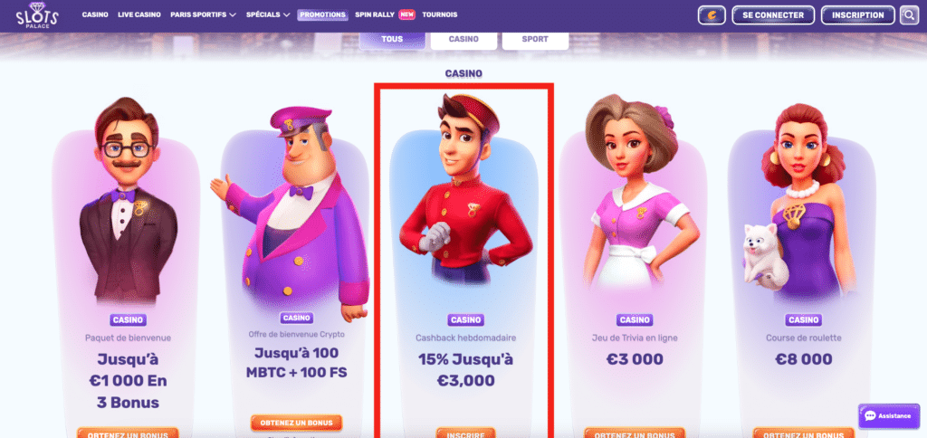Switch to the CASINO filter tab
Image resolution: width=927 pixels, height=438 pixels.
463,40
